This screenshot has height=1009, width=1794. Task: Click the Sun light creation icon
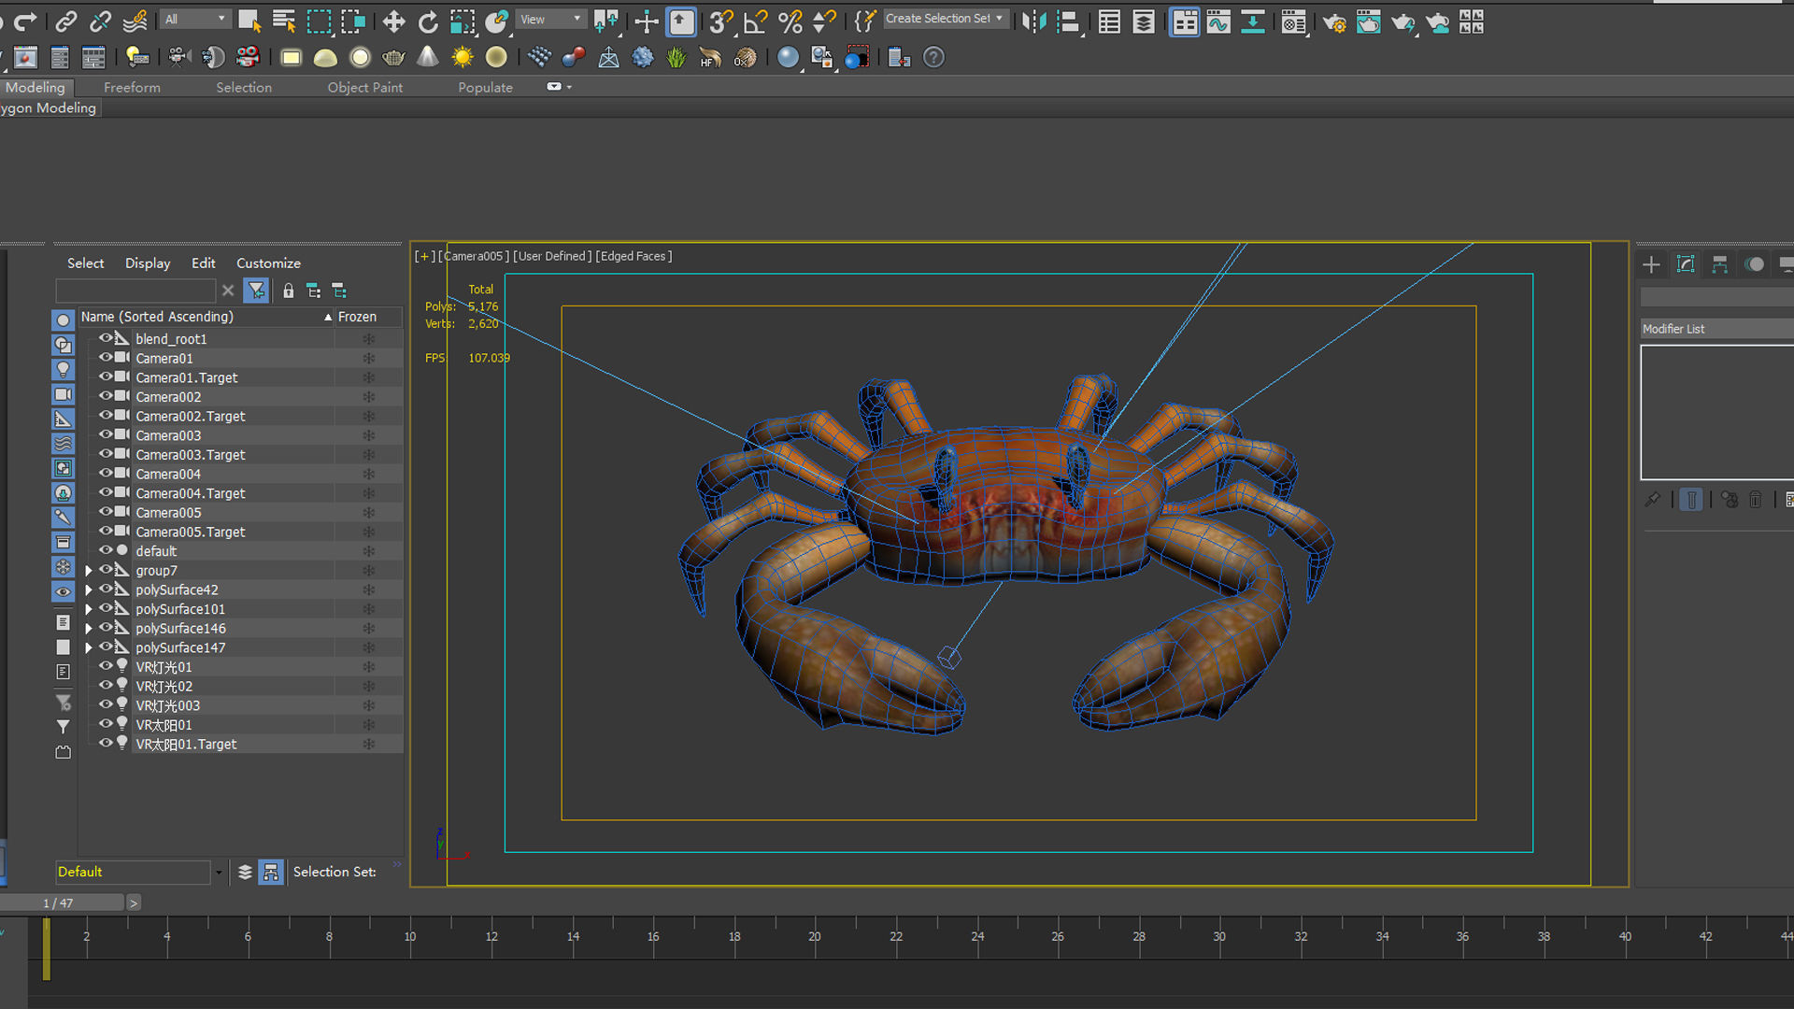462,58
